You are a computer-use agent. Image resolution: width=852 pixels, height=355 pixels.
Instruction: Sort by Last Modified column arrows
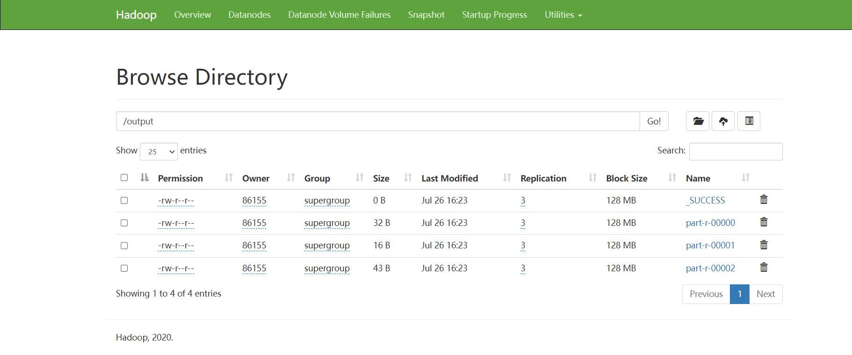pos(507,178)
